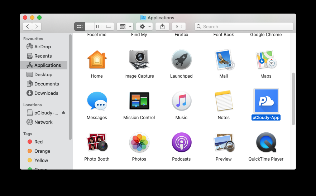
Task: Click the Photo Booth name label
Action: pyautogui.click(x=97, y=159)
